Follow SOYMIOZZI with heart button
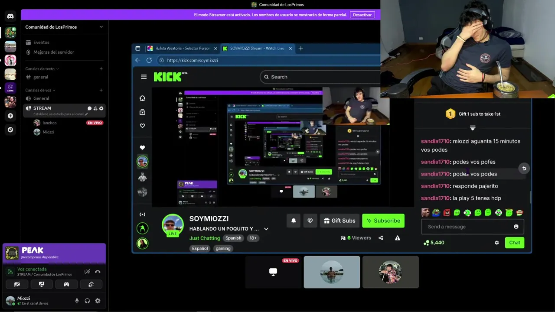Viewport: 555px width, 312px height. (x=310, y=221)
